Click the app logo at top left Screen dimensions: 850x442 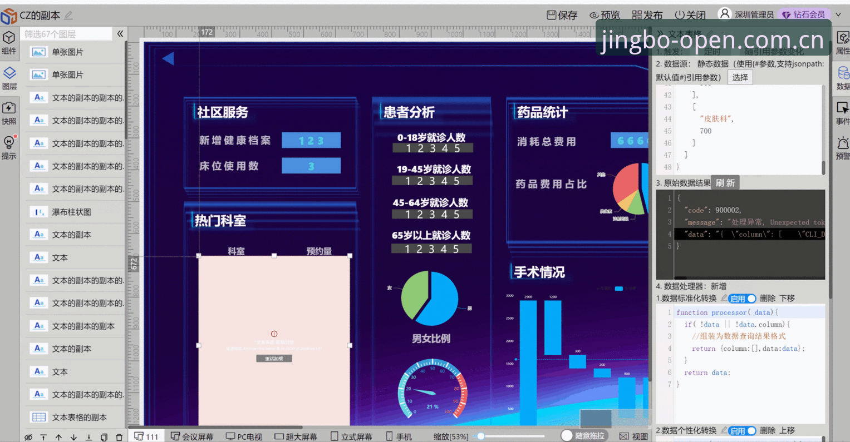[x=9, y=16]
